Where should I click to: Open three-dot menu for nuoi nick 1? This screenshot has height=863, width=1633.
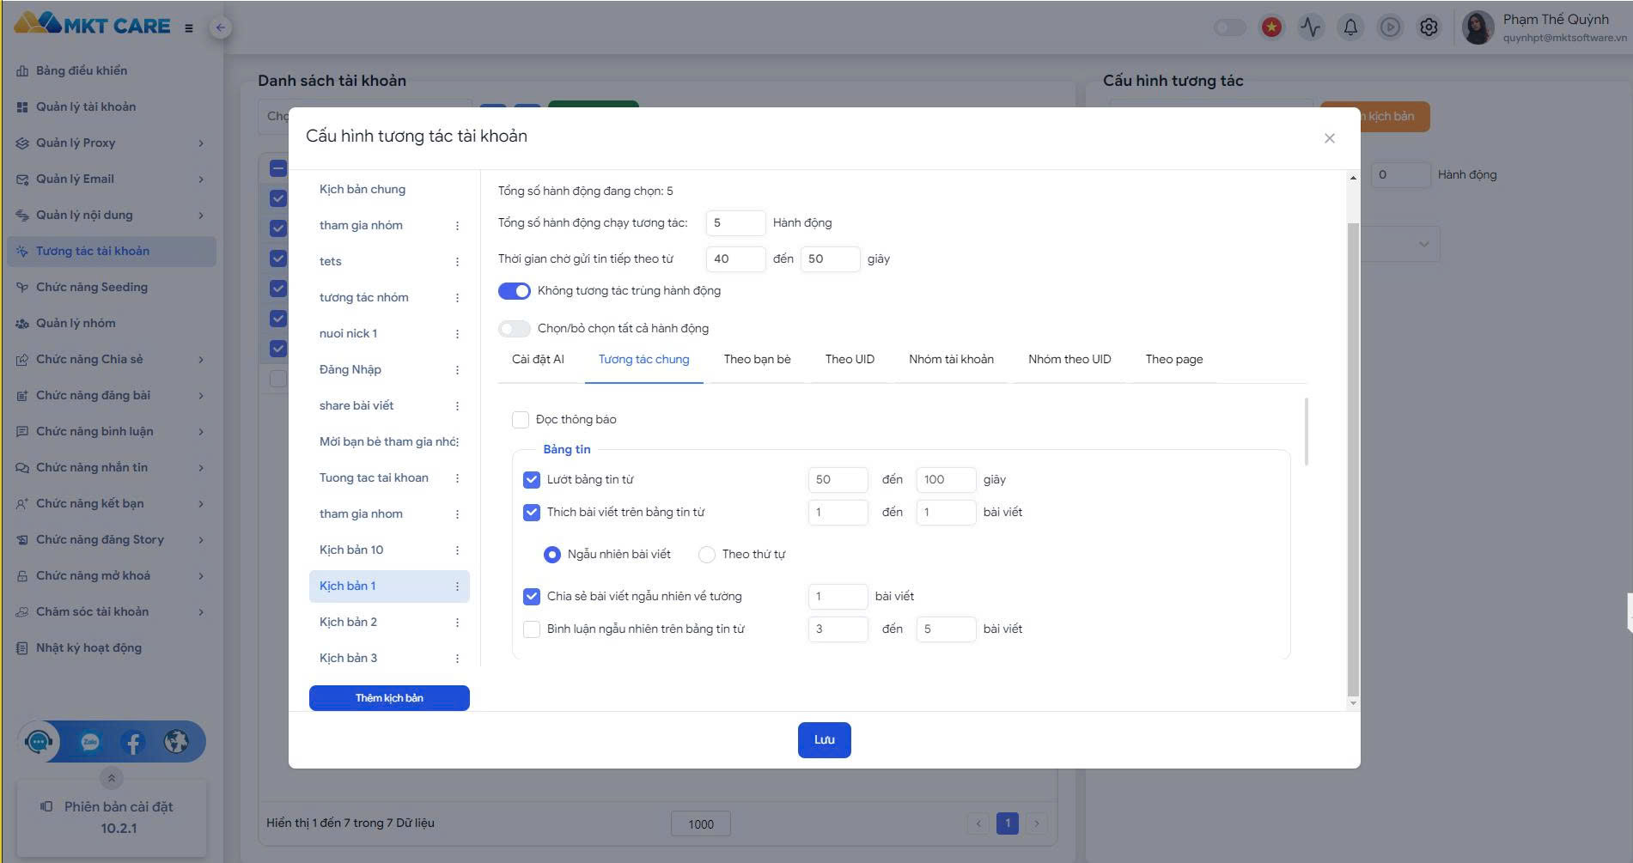[x=457, y=334]
